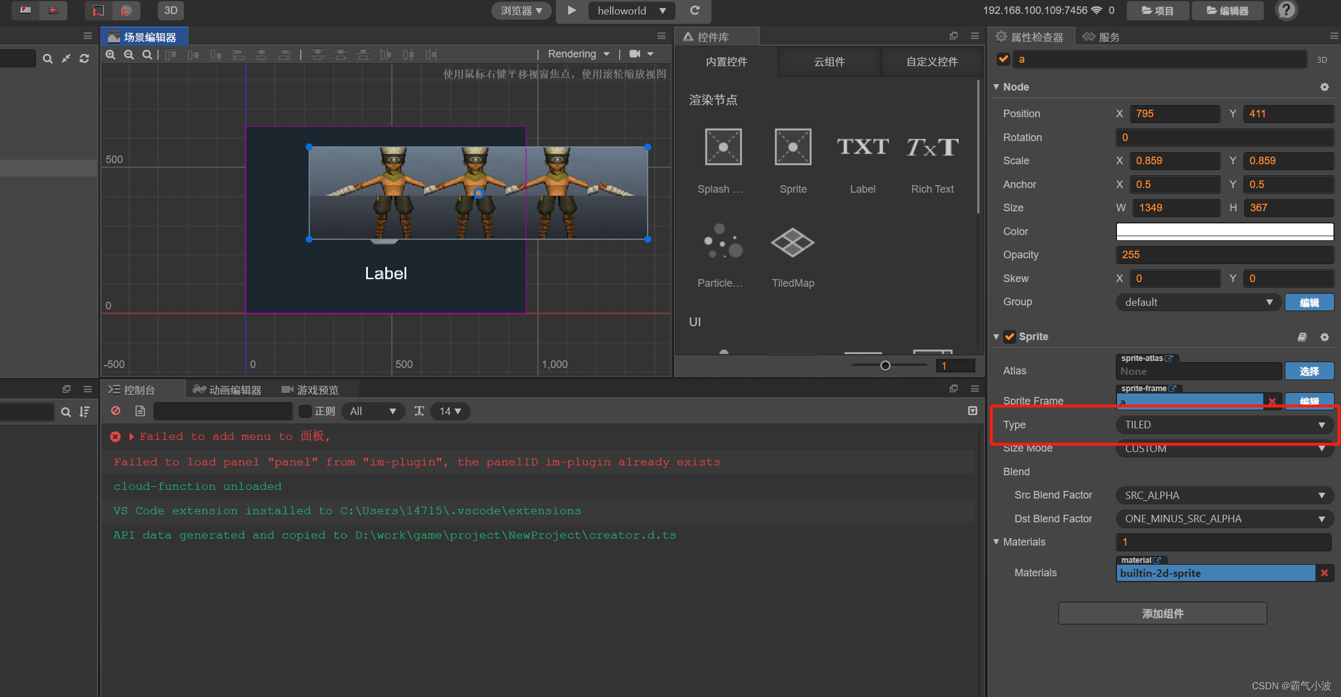Image resolution: width=1341 pixels, height=697 pixels.
Task: Open 项目 folder button
Action: (x=1158, y=10)
